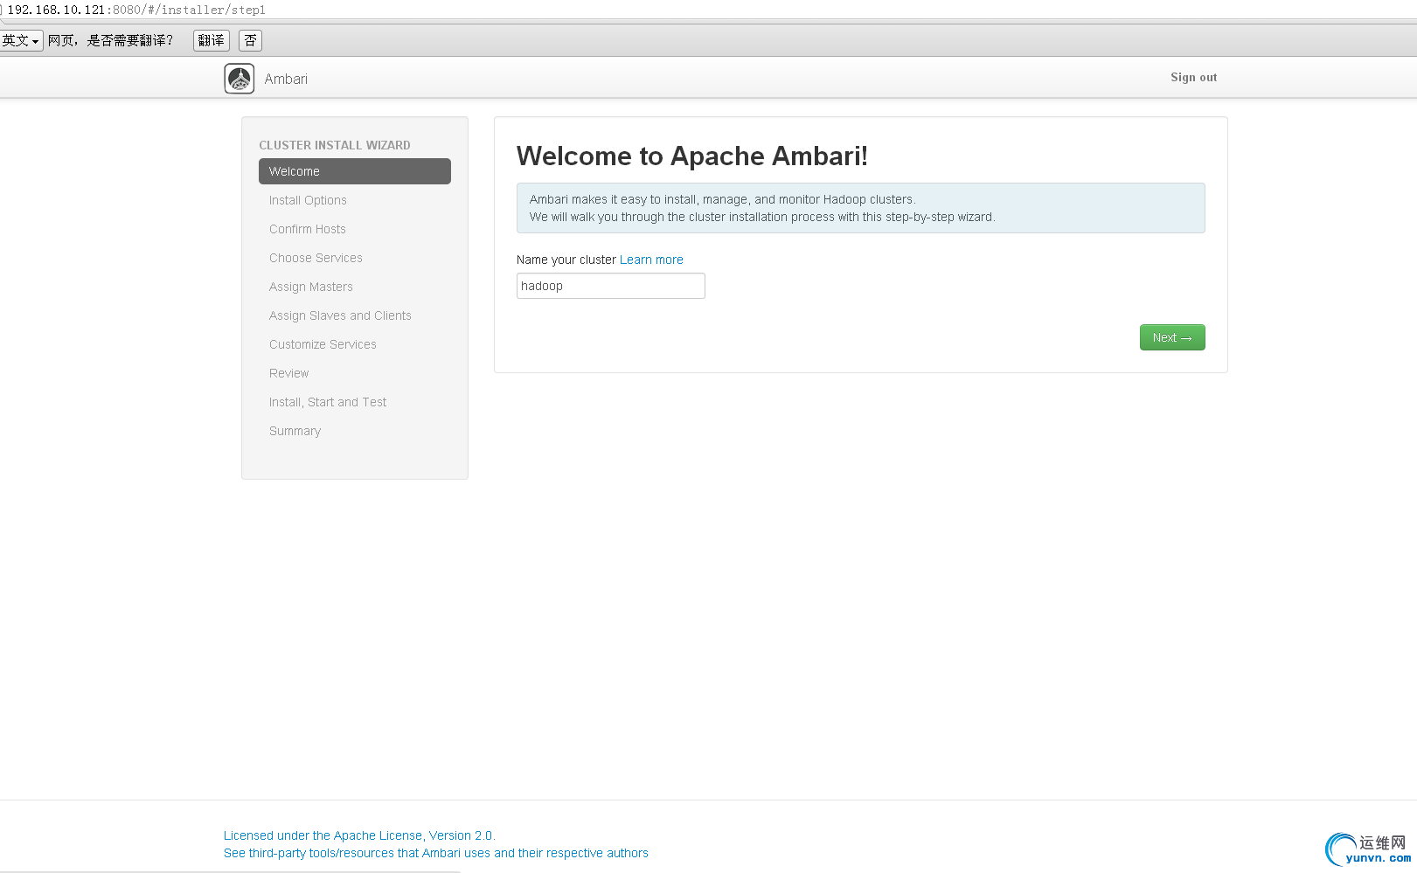Viewport: 1417px width, 873px height.
Task: Open Assign Slaves and Clients step
Action: [340, 315]
